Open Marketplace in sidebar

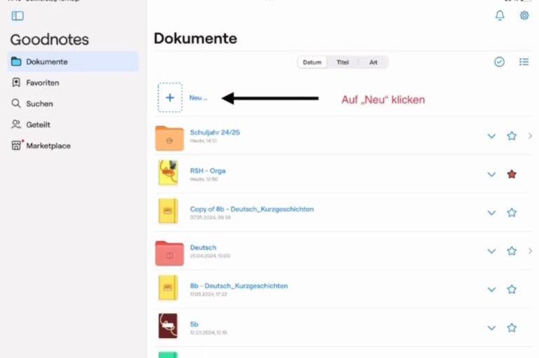(48, 146)
